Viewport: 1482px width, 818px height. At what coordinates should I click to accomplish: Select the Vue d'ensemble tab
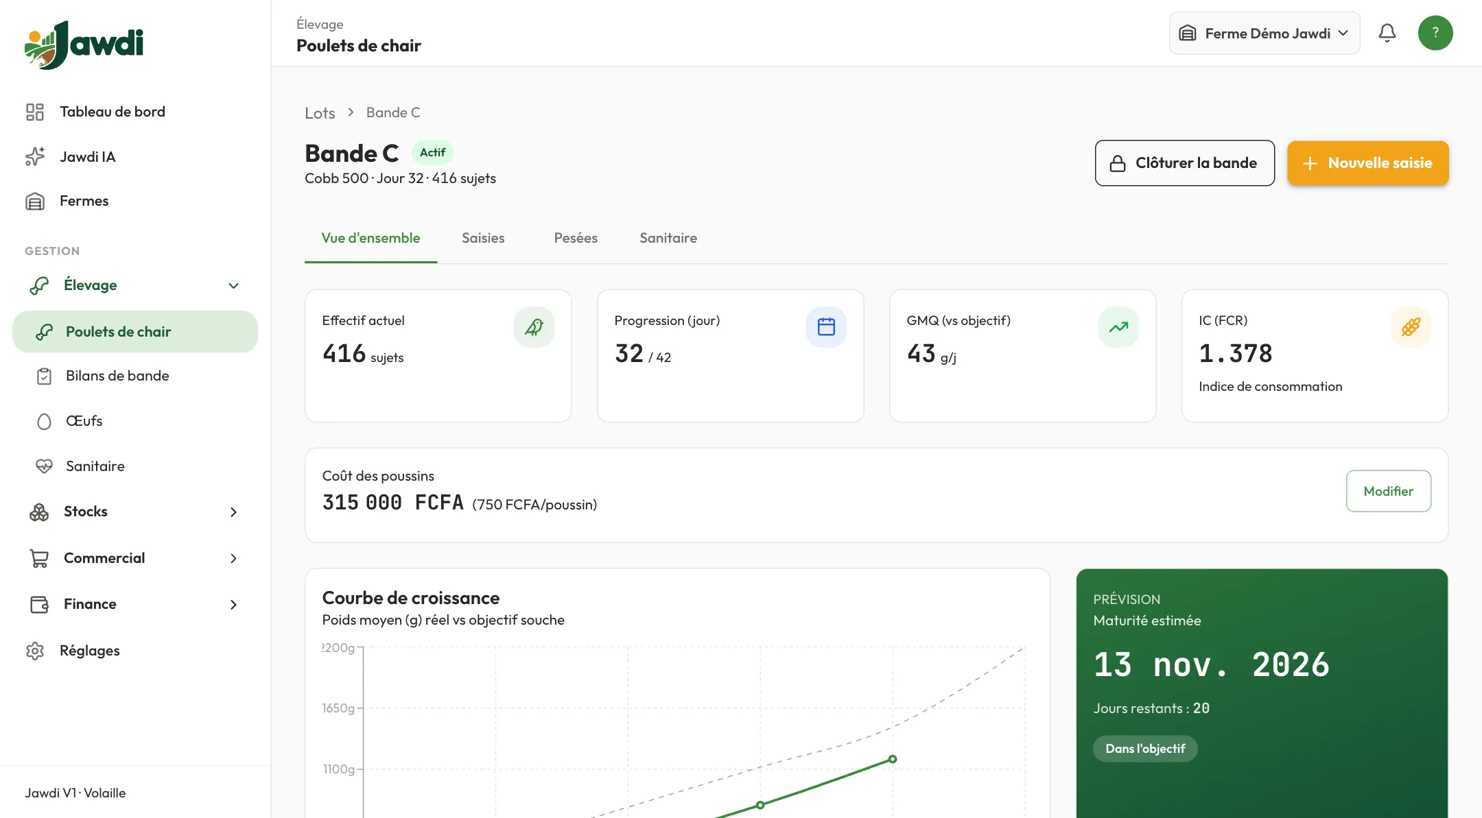[370, 238]
